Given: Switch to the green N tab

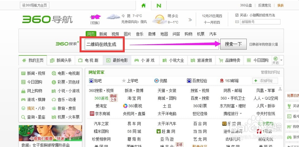Looking at the screenshot, I should click(159, 5).
